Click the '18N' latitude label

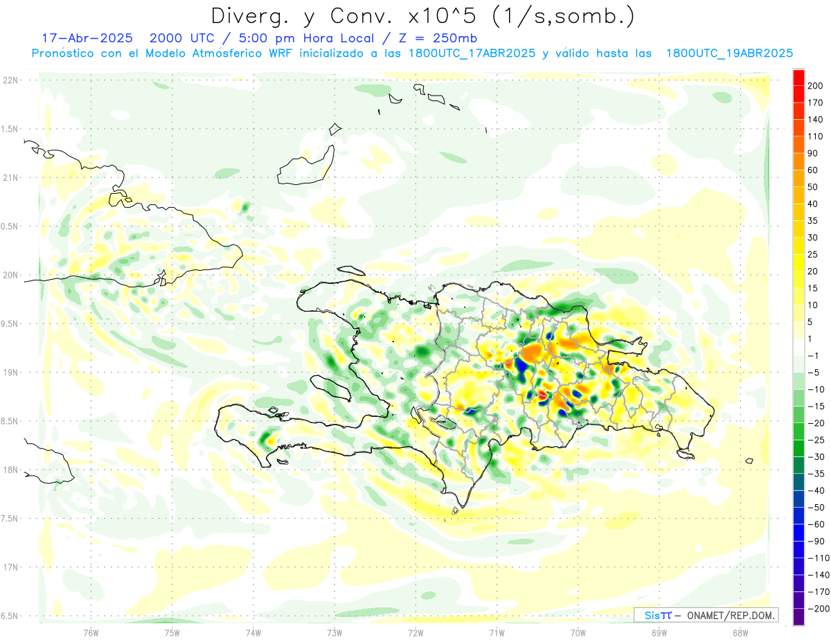tap(10, 470)
